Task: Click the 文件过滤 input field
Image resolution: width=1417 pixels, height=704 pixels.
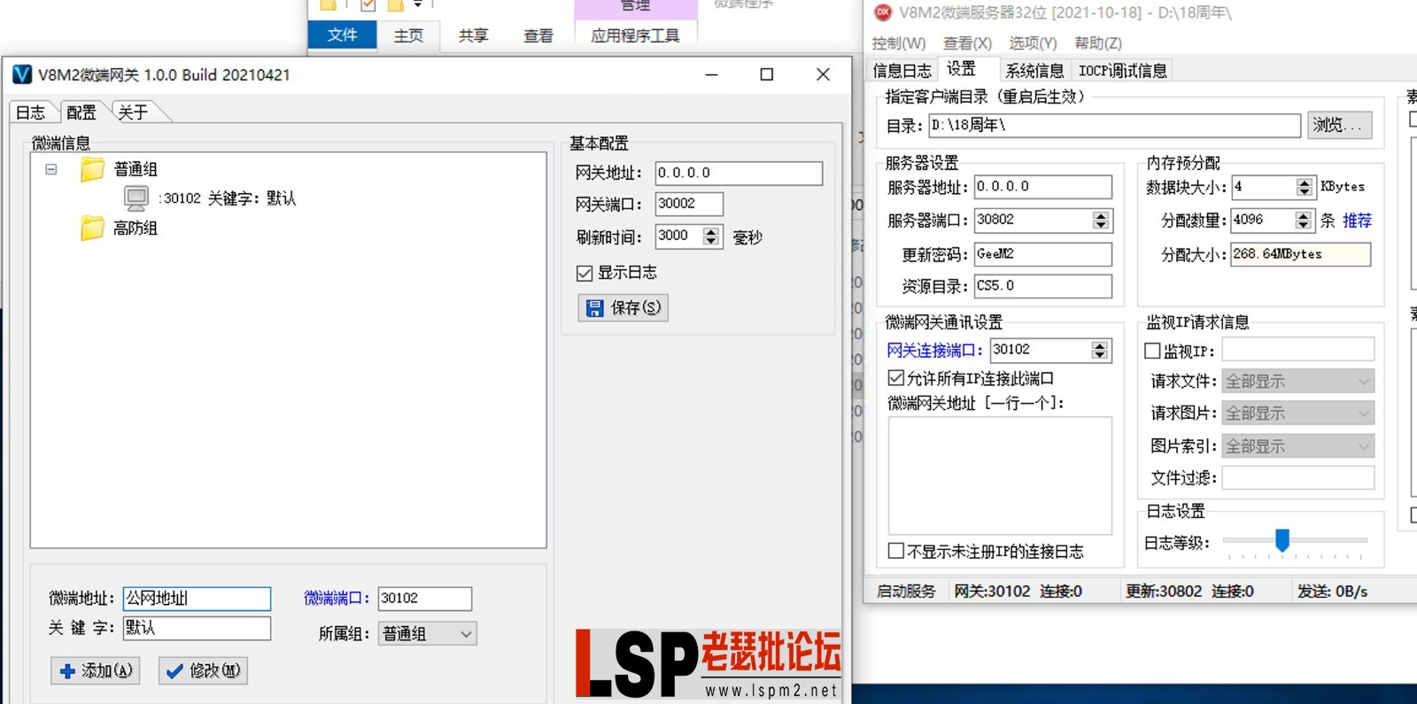Action: [x=1298, y=478]
